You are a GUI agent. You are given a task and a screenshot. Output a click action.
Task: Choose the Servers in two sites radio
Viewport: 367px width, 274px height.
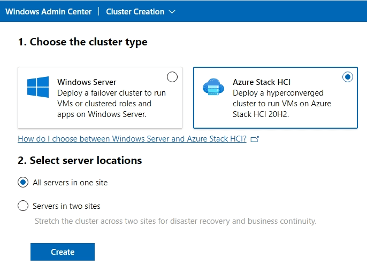(x=23, y=206)
